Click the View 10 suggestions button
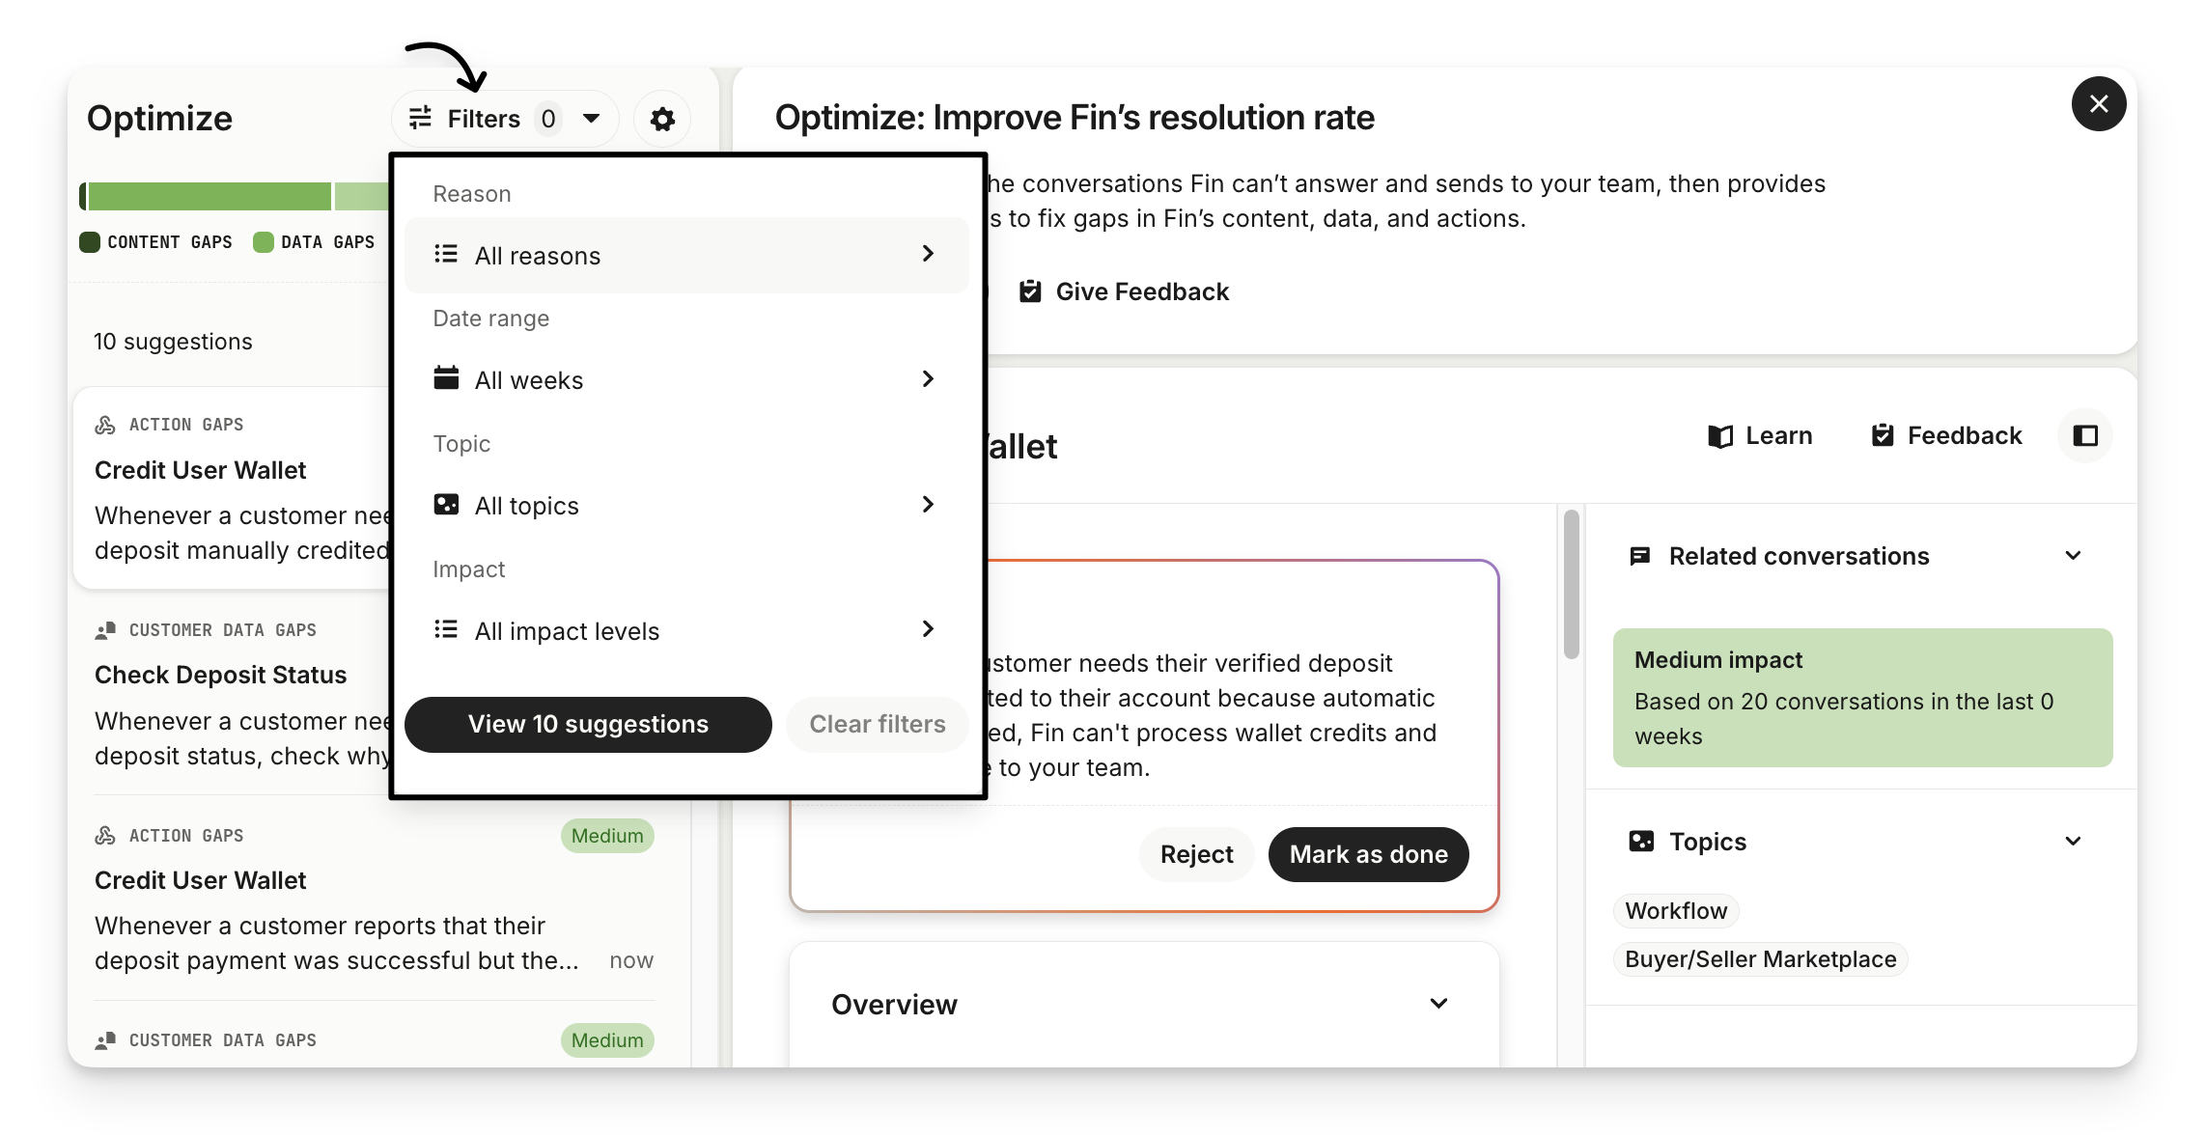The image size is (2205, 1135). click(588, 725)
